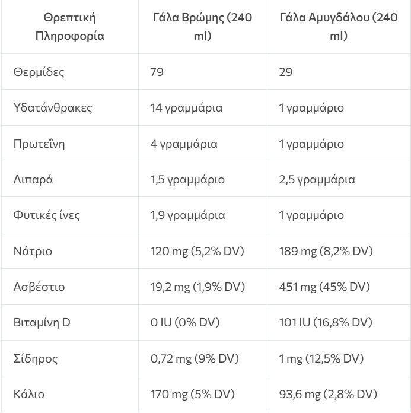Click the '14 γραμμάρια' carbohydrates cell

[x=187, y=108]
